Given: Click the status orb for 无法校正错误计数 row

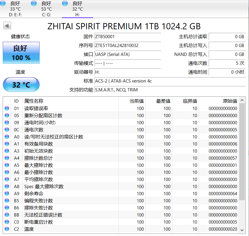Looking at the screenshot, I should pos(7,215).
